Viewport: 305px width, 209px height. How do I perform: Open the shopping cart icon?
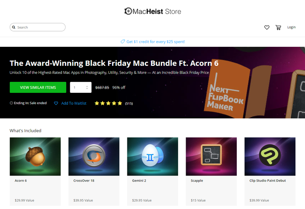278,27
